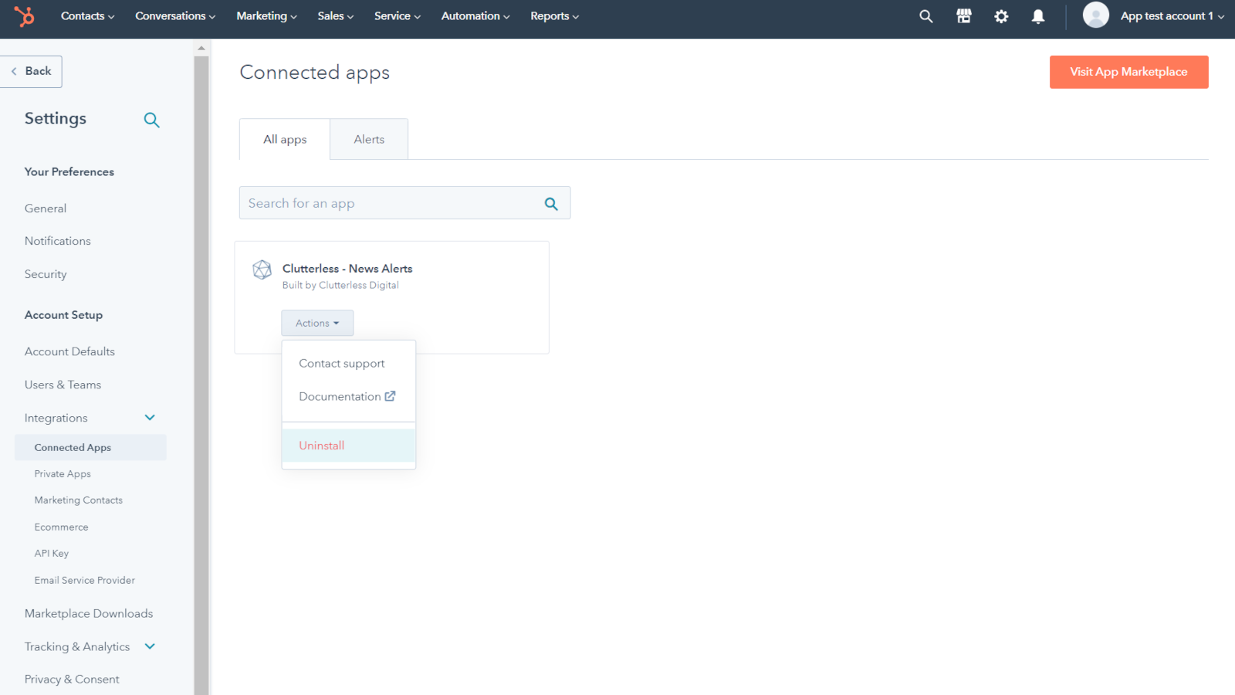The image size is (1235, 695).
Task: Switch to the All apps tab
Action: (285, 139)
